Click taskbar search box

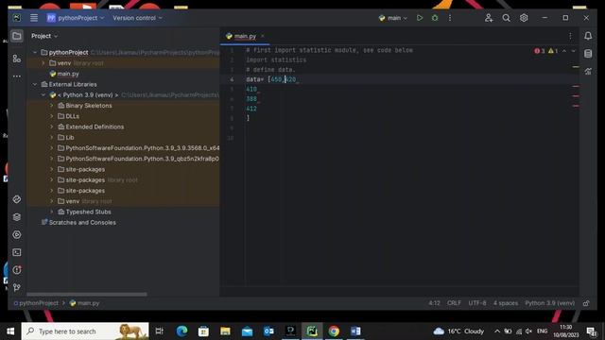point(85,331)
